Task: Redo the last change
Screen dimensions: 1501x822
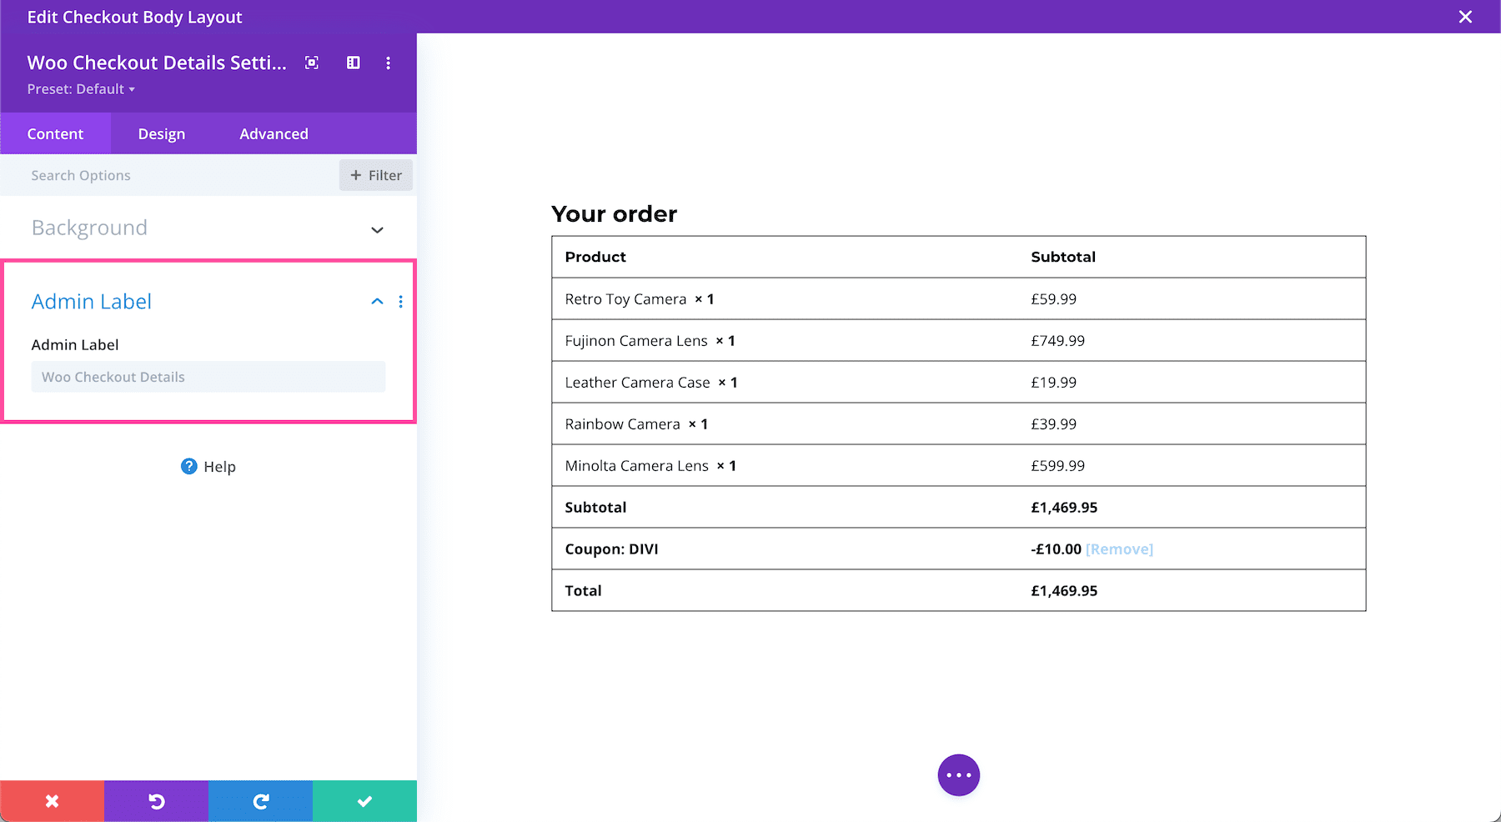Action: pyautogui.click(x=260, y=800)
